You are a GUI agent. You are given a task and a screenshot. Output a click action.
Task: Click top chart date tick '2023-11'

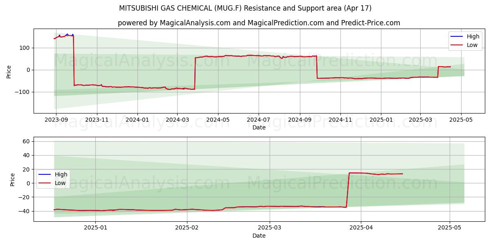pos(97,120)
